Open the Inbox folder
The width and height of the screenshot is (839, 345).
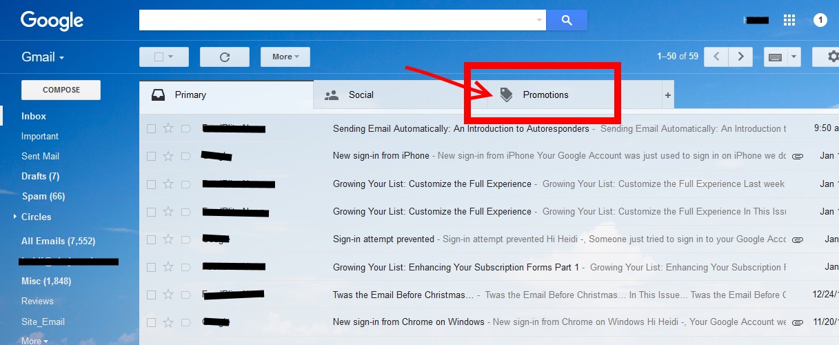pyautogui.click(x=34, y=116)
